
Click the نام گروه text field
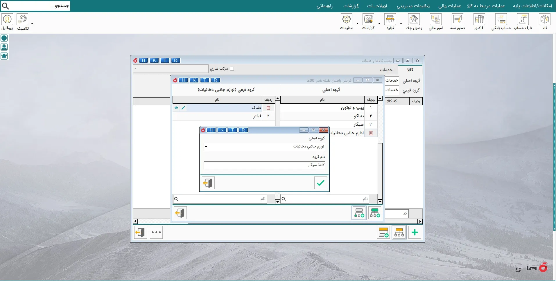pyautogui.click(x=264, y=165)
